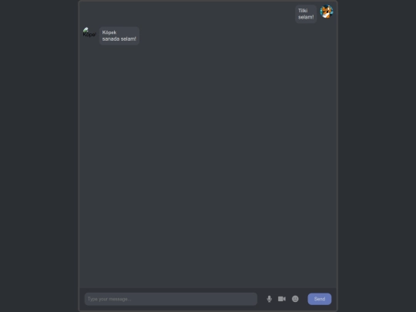Image resolution: width=416 pixels, height=312 pixels.
Task: Click Tilki's fox profile avatar
Action: pos(327,12)
